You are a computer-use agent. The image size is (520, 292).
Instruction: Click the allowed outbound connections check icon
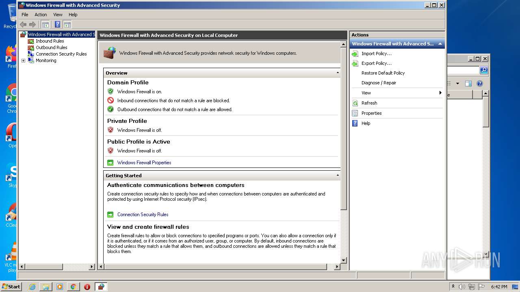click(x=110, y=109)
